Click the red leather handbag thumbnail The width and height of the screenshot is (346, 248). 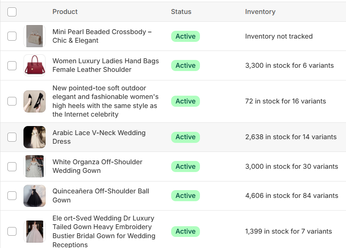click(35, 65)
